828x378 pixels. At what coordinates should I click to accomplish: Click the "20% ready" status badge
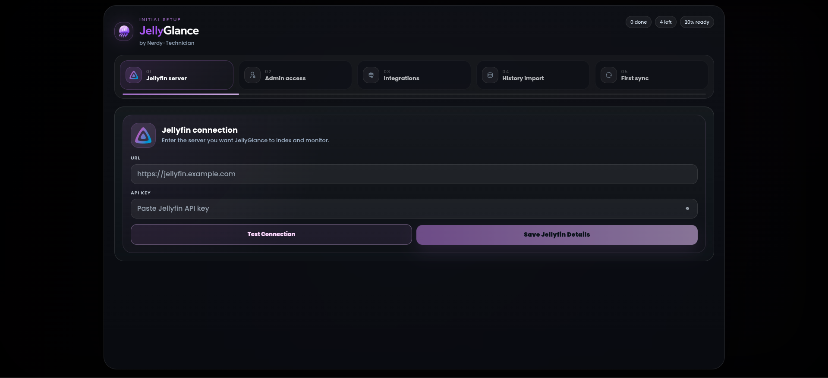tap(697, 22)
